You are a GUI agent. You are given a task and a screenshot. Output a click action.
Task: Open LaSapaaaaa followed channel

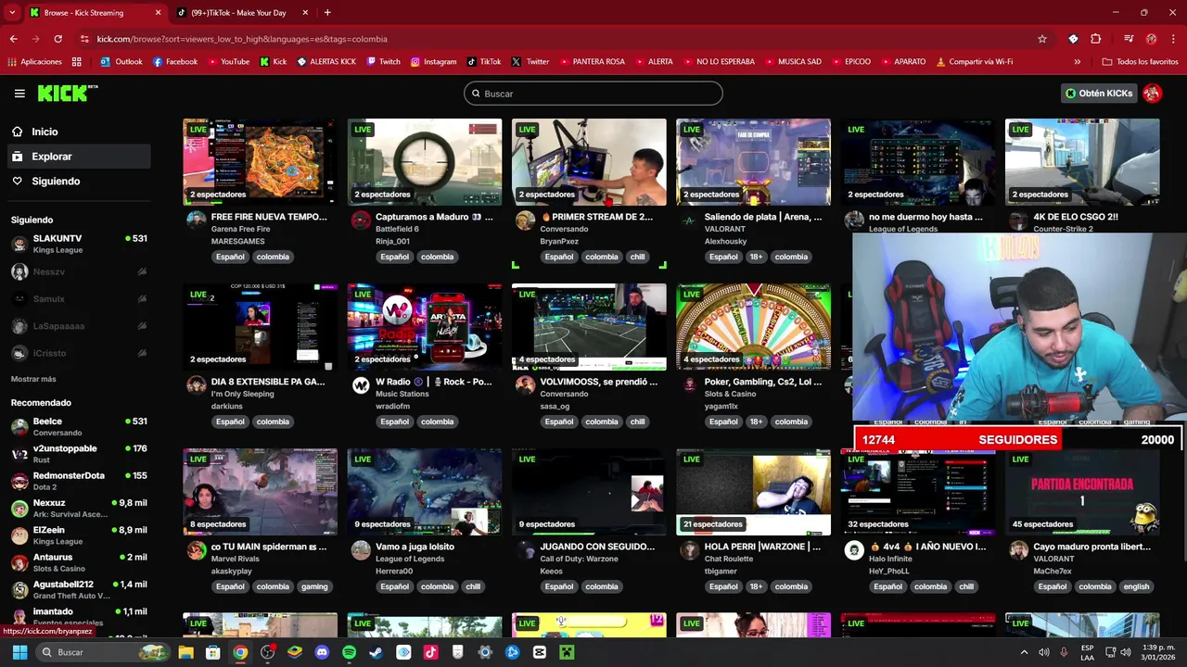tap(79, 326)
